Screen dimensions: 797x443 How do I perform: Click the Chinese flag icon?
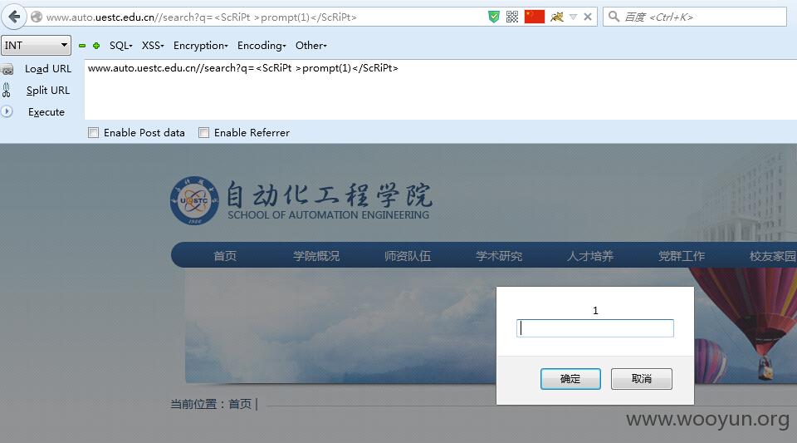pyautogui.click(x=534, y=17)
